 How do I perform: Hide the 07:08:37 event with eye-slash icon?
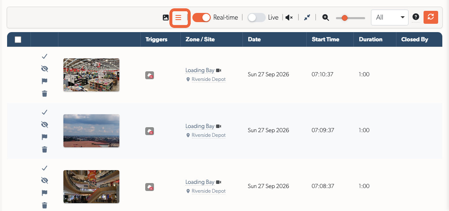pos(44,181)
